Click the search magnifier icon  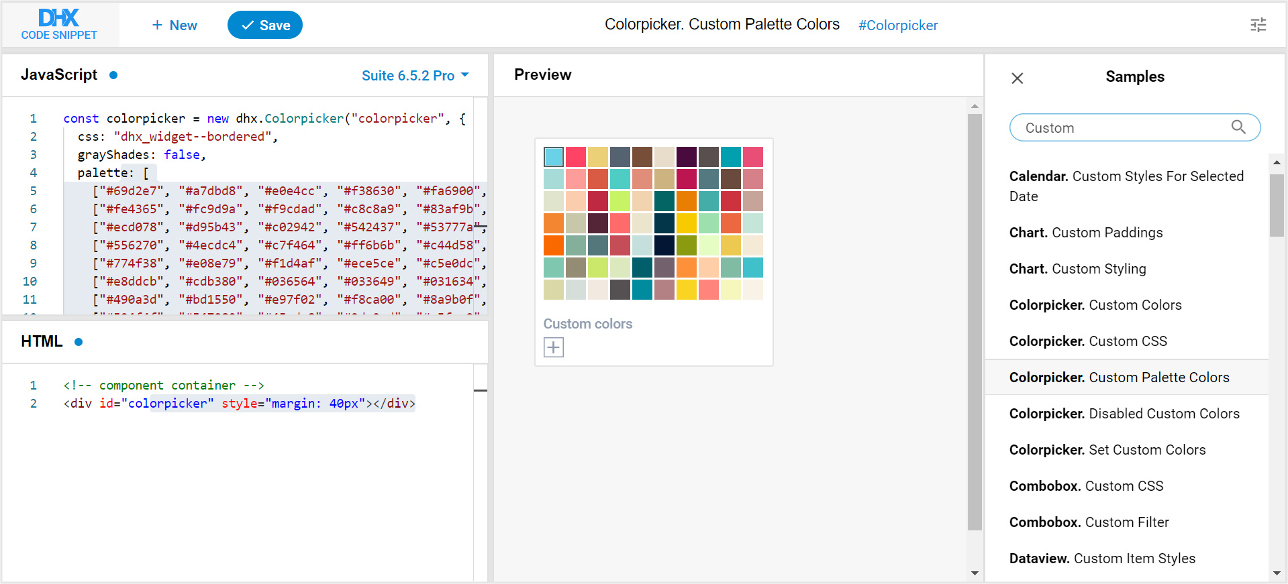(x=1238, y=127)
